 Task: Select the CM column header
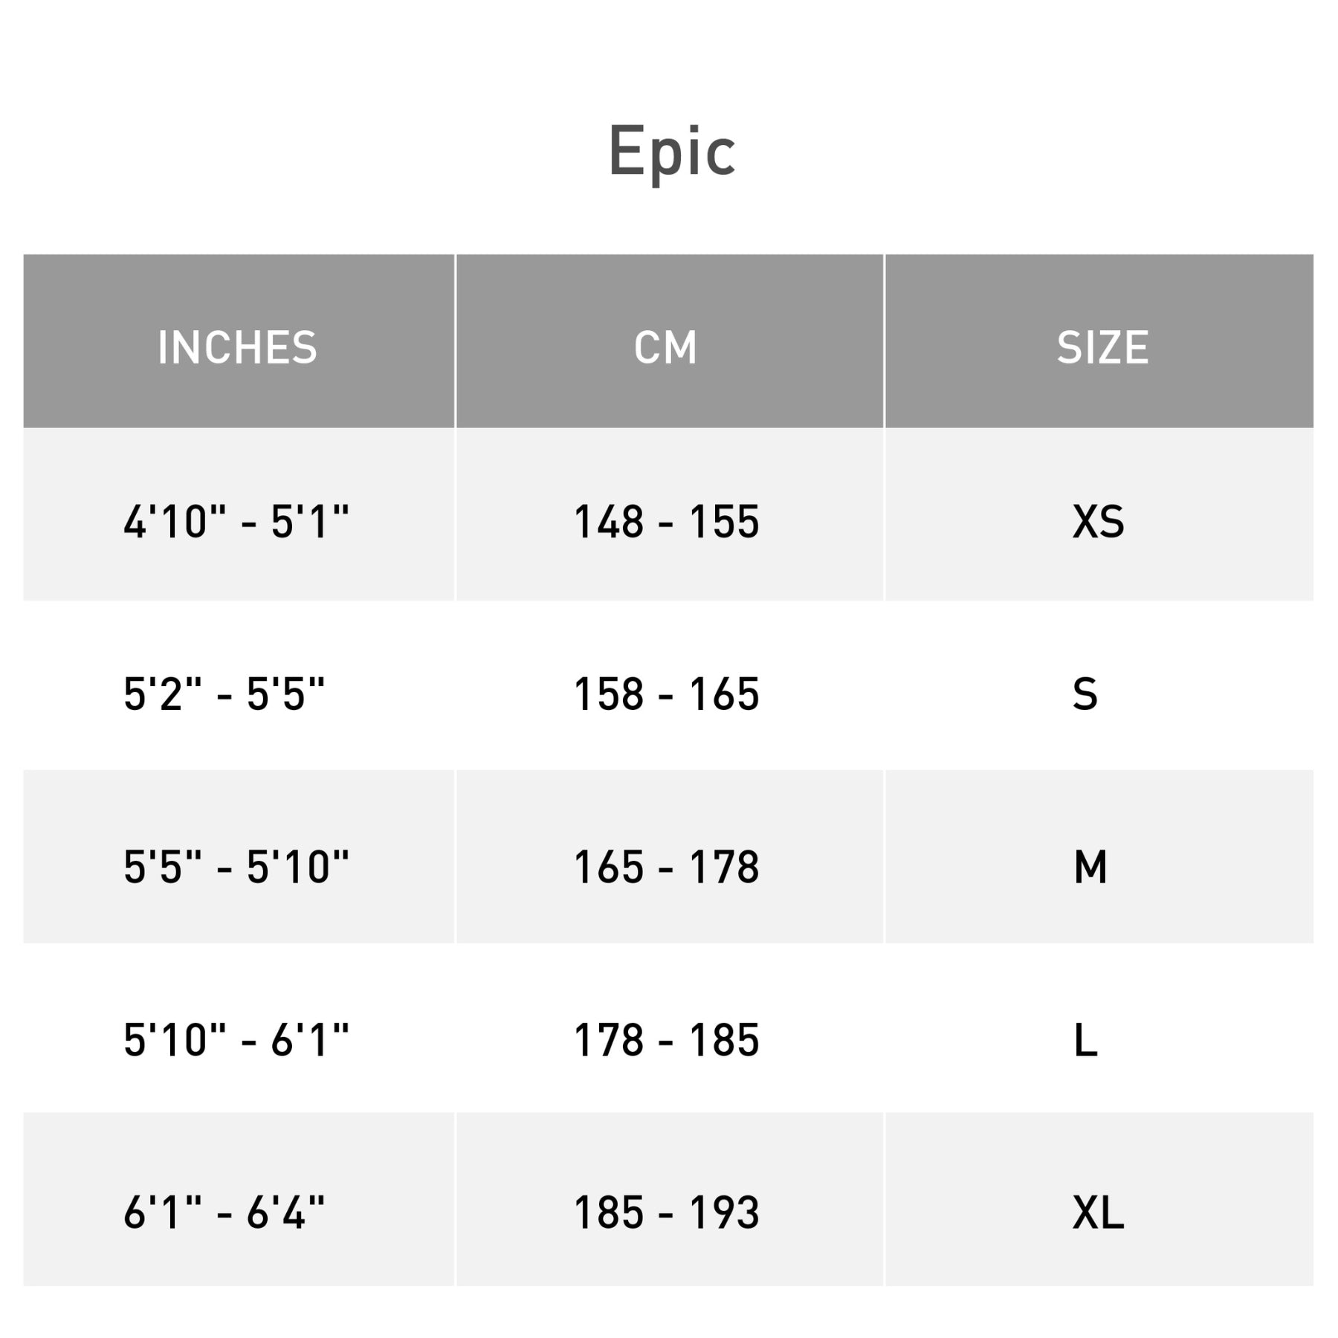pyautogui.click(x=666, y=347)
